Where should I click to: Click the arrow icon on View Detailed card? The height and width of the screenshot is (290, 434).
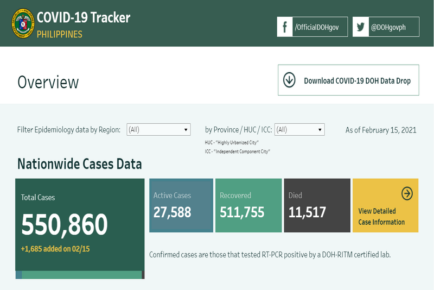[407, 193]
